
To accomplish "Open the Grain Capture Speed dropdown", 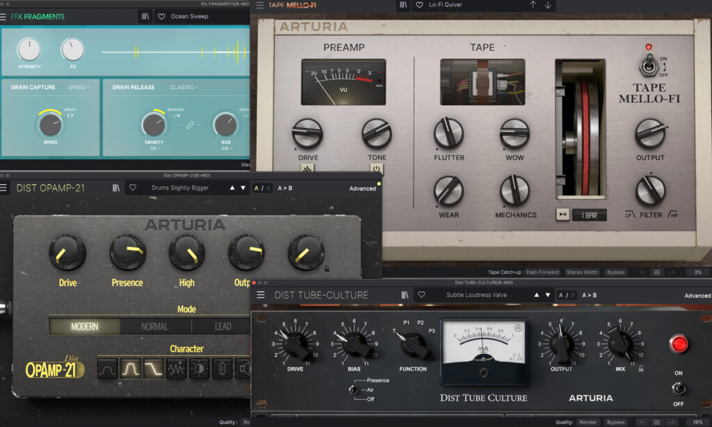I will [x=77, y=88].
